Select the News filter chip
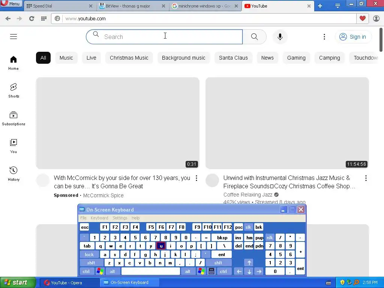Viewport: 384px width, 288px height. 267,58
